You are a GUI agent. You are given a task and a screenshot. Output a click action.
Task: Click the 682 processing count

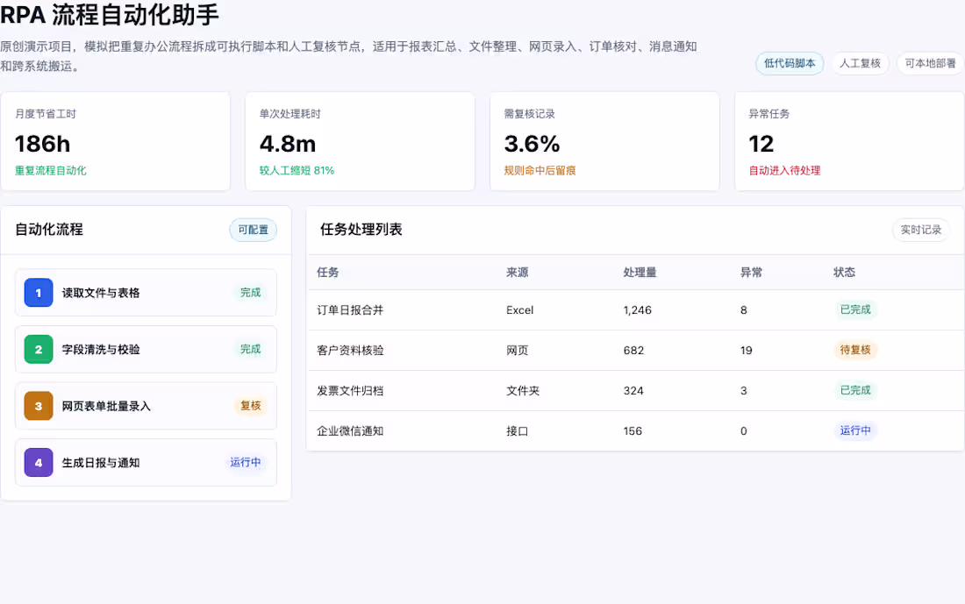click(x=633, y=351)
